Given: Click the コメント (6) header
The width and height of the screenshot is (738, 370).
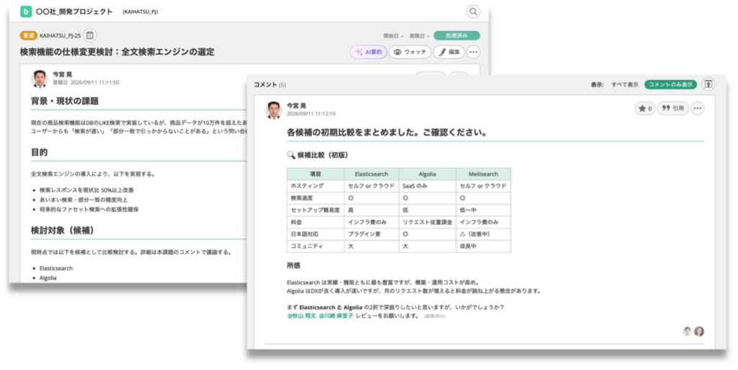Looking at the screenshot, I should tap(270, 84).
